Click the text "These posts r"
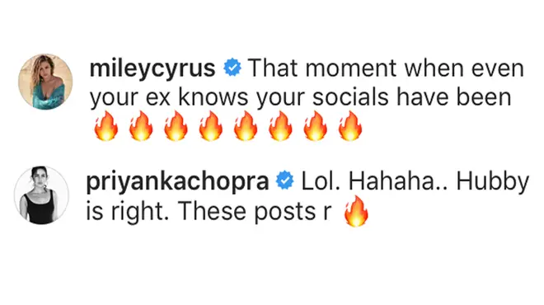This screenshot has height=305, width=544. [255, 211]
